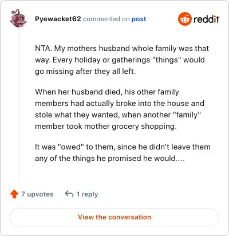Image resolution: width=229 pixels, height=236 pixels.
Task: Open the Pyewacket62 username profile link
Action: [58, 19]
